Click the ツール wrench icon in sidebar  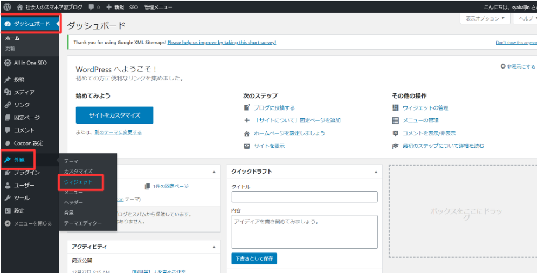(8, 198)
